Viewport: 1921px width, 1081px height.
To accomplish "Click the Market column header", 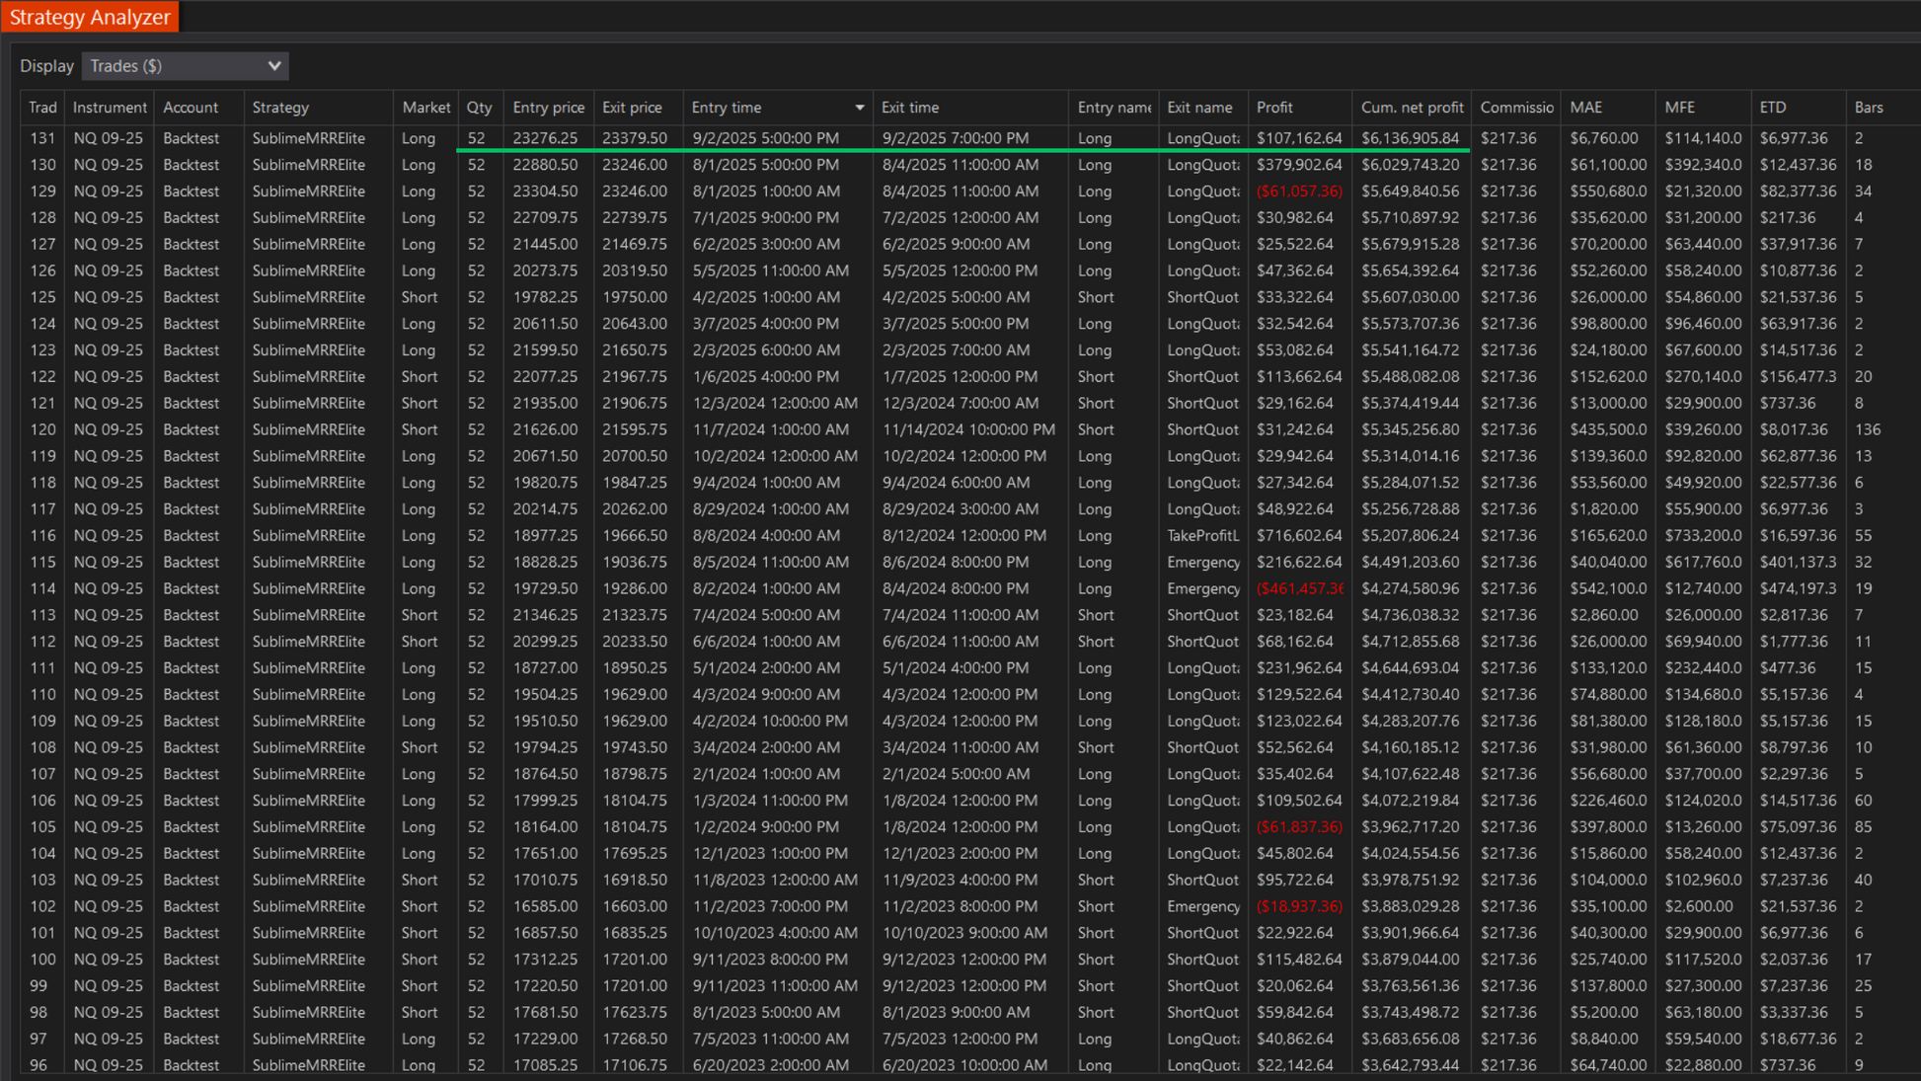I will [425, 108].
